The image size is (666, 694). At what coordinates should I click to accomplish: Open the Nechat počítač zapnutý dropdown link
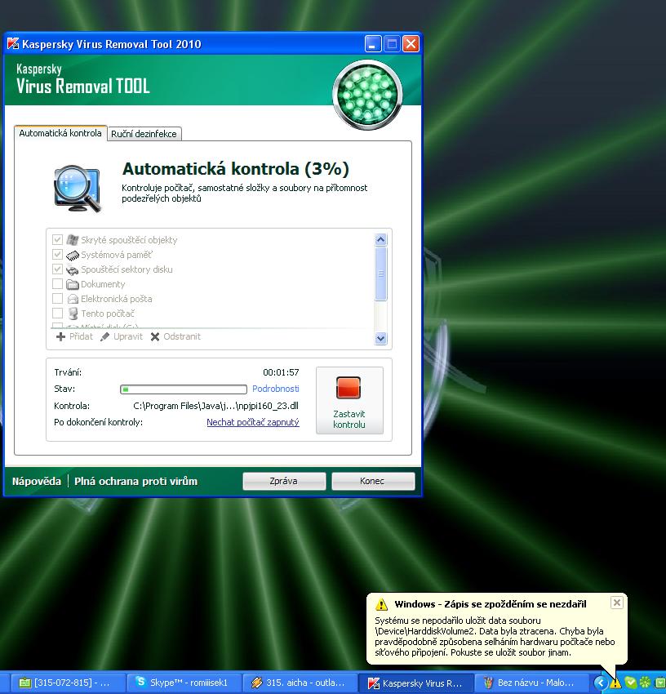click(x=252, y=422)
